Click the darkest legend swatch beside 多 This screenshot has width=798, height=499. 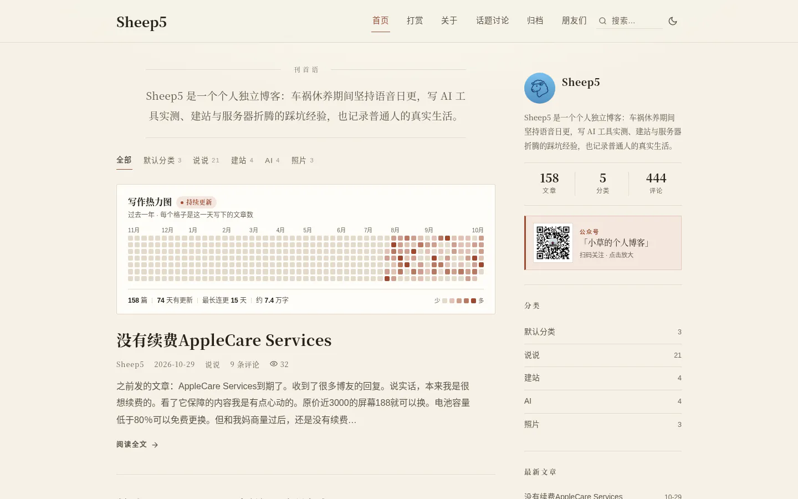pos(473,301)
